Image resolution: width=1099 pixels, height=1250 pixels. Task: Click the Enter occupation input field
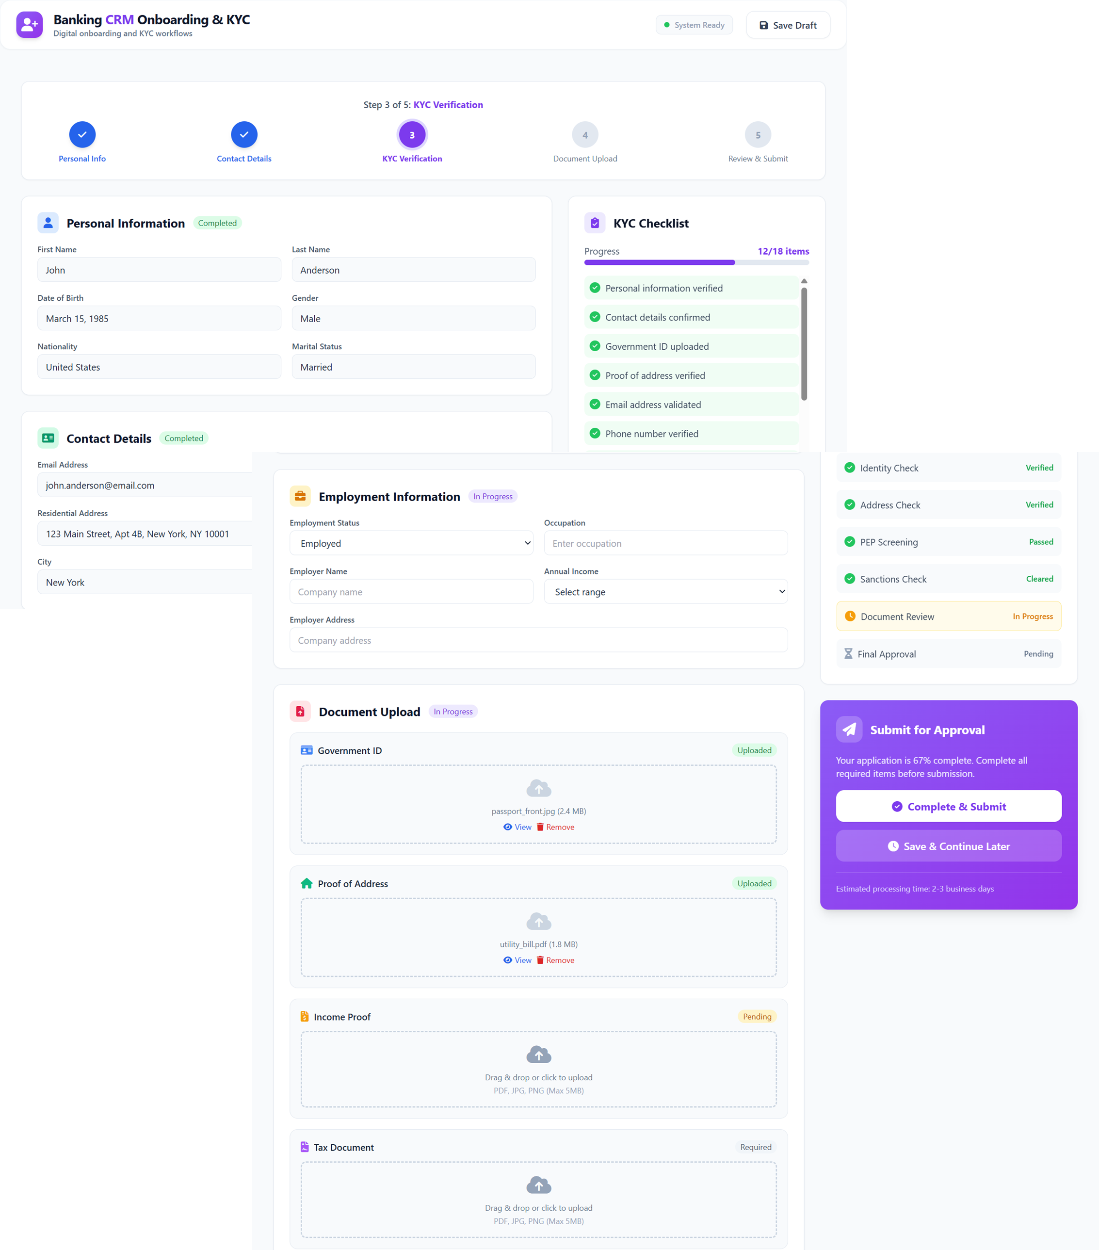pos(665,543)
